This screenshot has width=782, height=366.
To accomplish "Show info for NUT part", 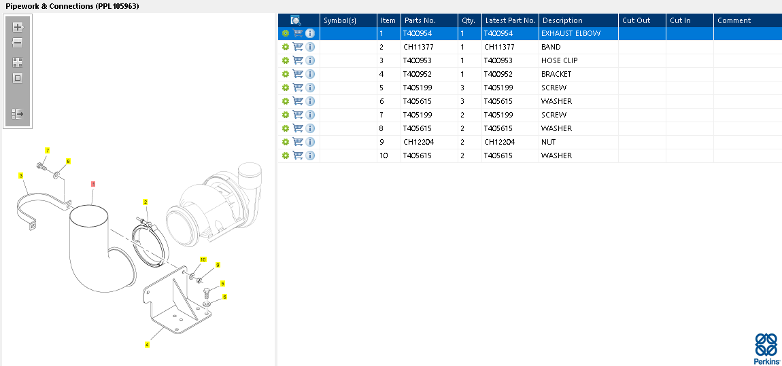I will (x=310, y=142).
